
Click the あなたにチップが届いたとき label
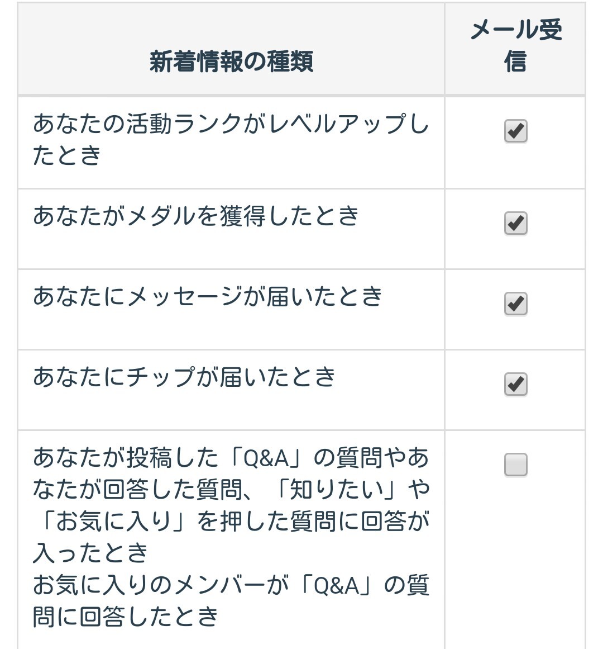point(184,377)
